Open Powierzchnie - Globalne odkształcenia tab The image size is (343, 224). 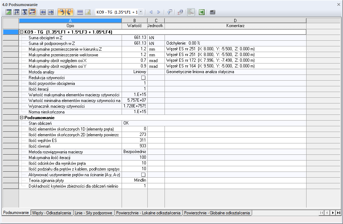coord(217,213)
